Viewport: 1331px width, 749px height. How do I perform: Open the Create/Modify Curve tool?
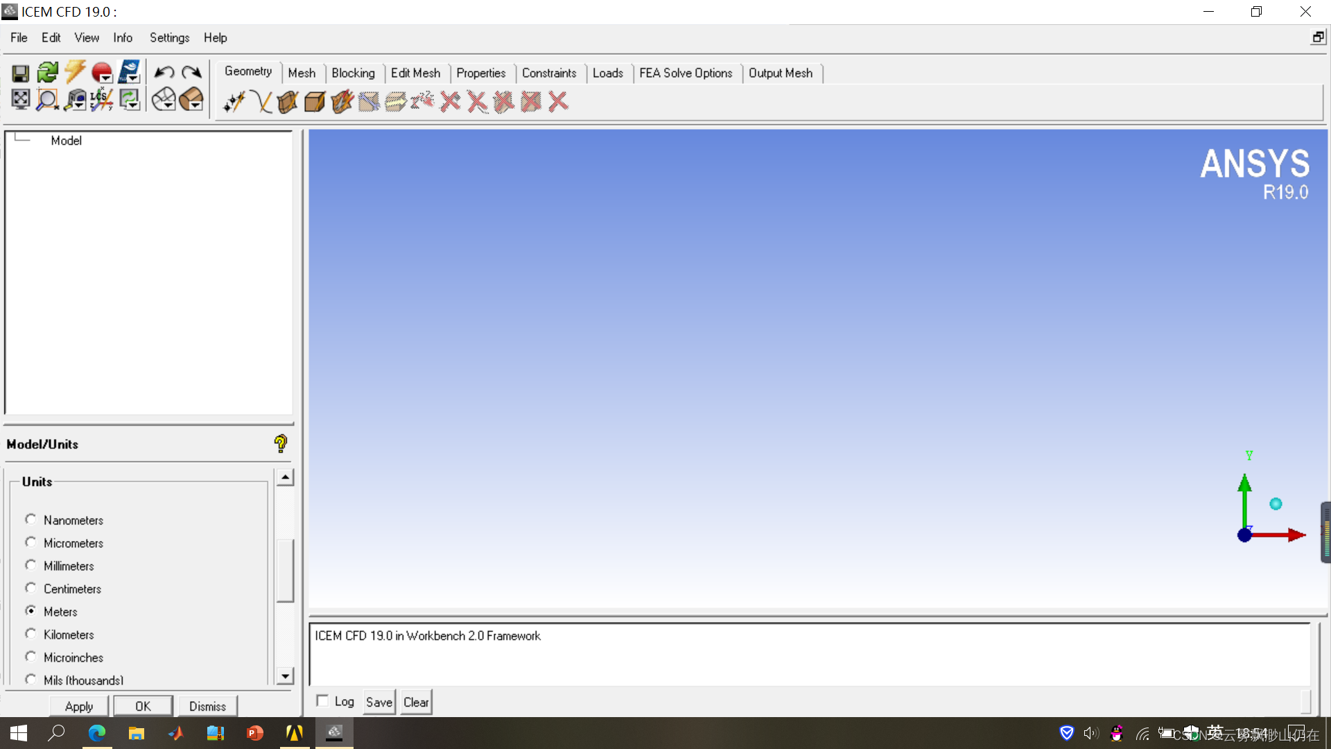click(x=262, y=101)
